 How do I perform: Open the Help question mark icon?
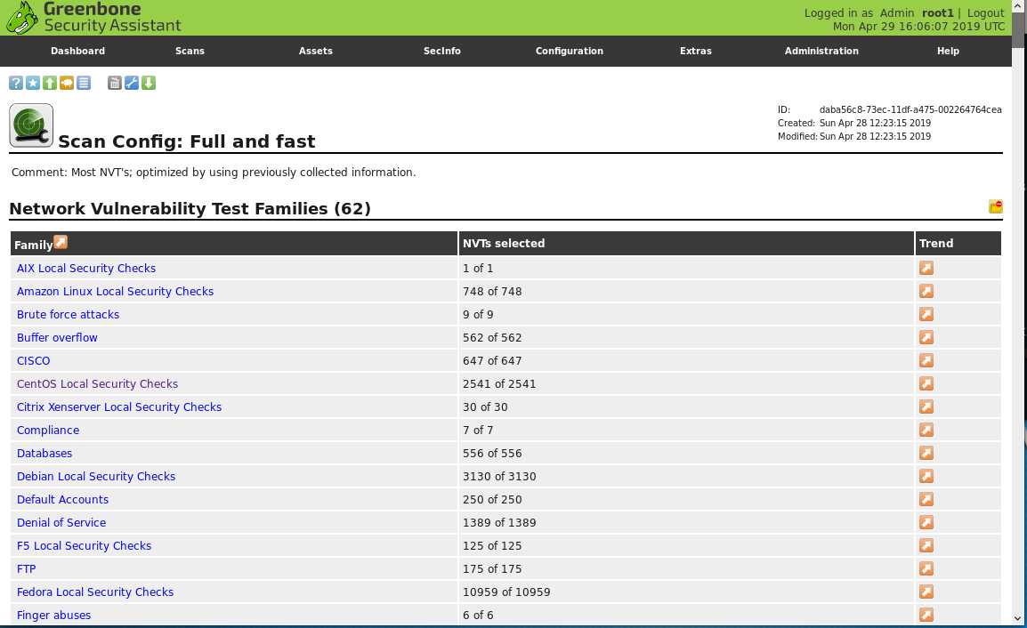point(16,83)
